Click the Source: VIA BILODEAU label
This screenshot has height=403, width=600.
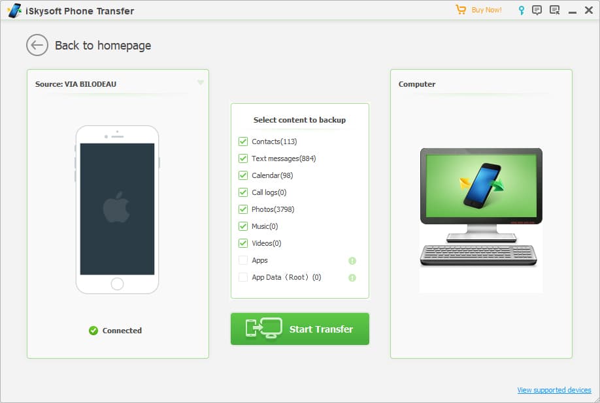76,84
